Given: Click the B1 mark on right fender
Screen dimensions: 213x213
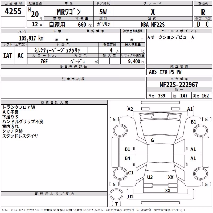Looking at the screenshot, I should click(x=193, y=122).
